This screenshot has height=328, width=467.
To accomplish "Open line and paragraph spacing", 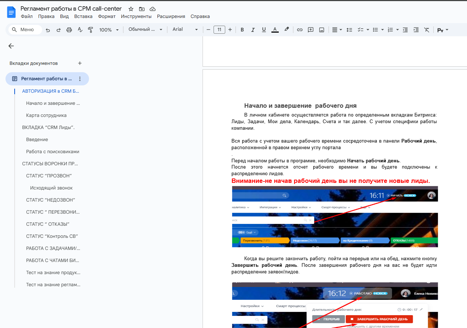I will [x=349, y=30].
